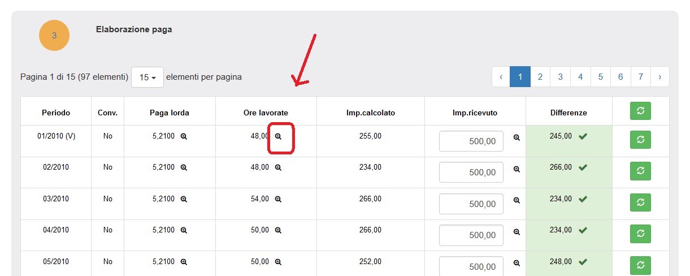Focus the Imp.ricevuto amount field for 03/2010

point(471,204)
